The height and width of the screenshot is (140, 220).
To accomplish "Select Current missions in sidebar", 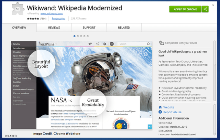I will 21,93.
